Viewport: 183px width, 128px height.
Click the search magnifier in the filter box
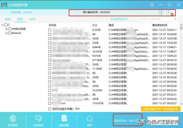(x=175, y=19)
